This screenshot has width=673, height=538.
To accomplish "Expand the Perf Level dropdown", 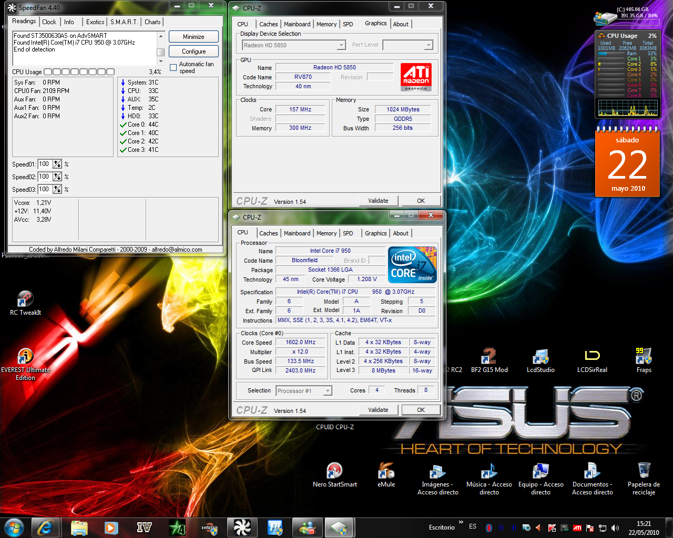I will click(407, 45).
